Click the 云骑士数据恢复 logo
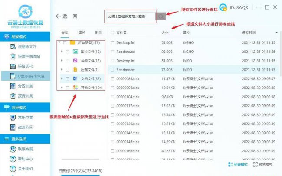The image size is (282, 176). (25, 16)
